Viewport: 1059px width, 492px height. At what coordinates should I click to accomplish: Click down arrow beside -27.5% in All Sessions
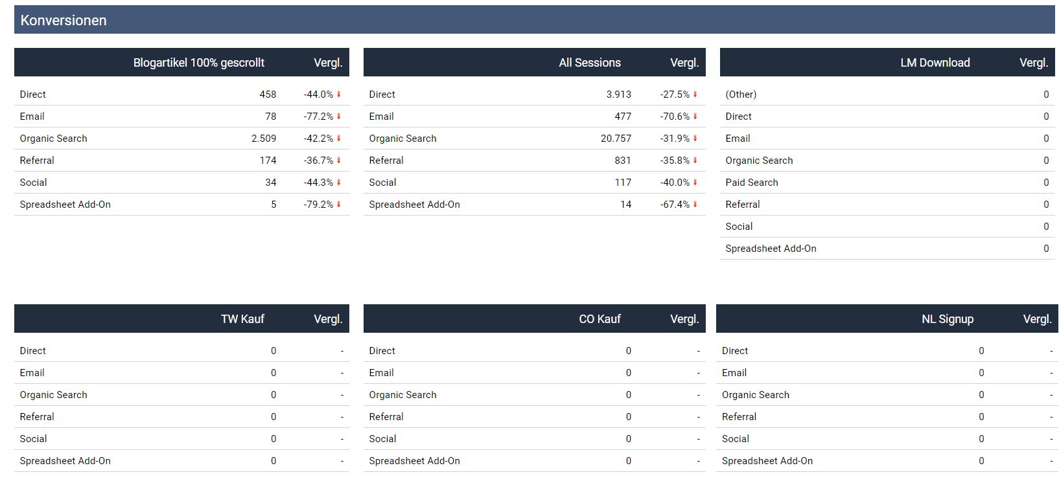695,95
